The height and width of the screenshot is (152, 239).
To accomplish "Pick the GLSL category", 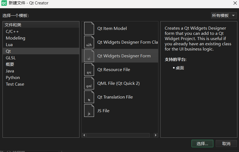I will (11, 58).
